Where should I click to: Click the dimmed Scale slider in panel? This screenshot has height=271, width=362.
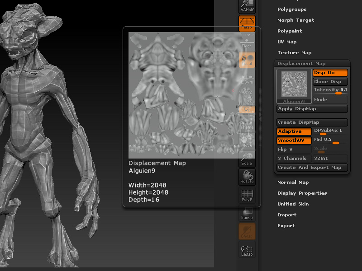(330, 150)
